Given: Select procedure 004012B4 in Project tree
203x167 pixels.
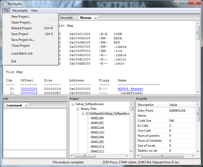Looking at the screenshot, I should pos(97,137).
